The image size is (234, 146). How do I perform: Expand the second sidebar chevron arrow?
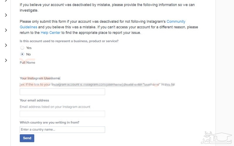pyautogui.click(x=6, y=15)
